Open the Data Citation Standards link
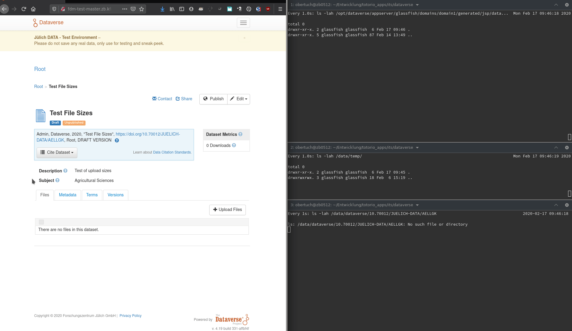The width and height of the screenshot is (572, 331). coord(172,152)
